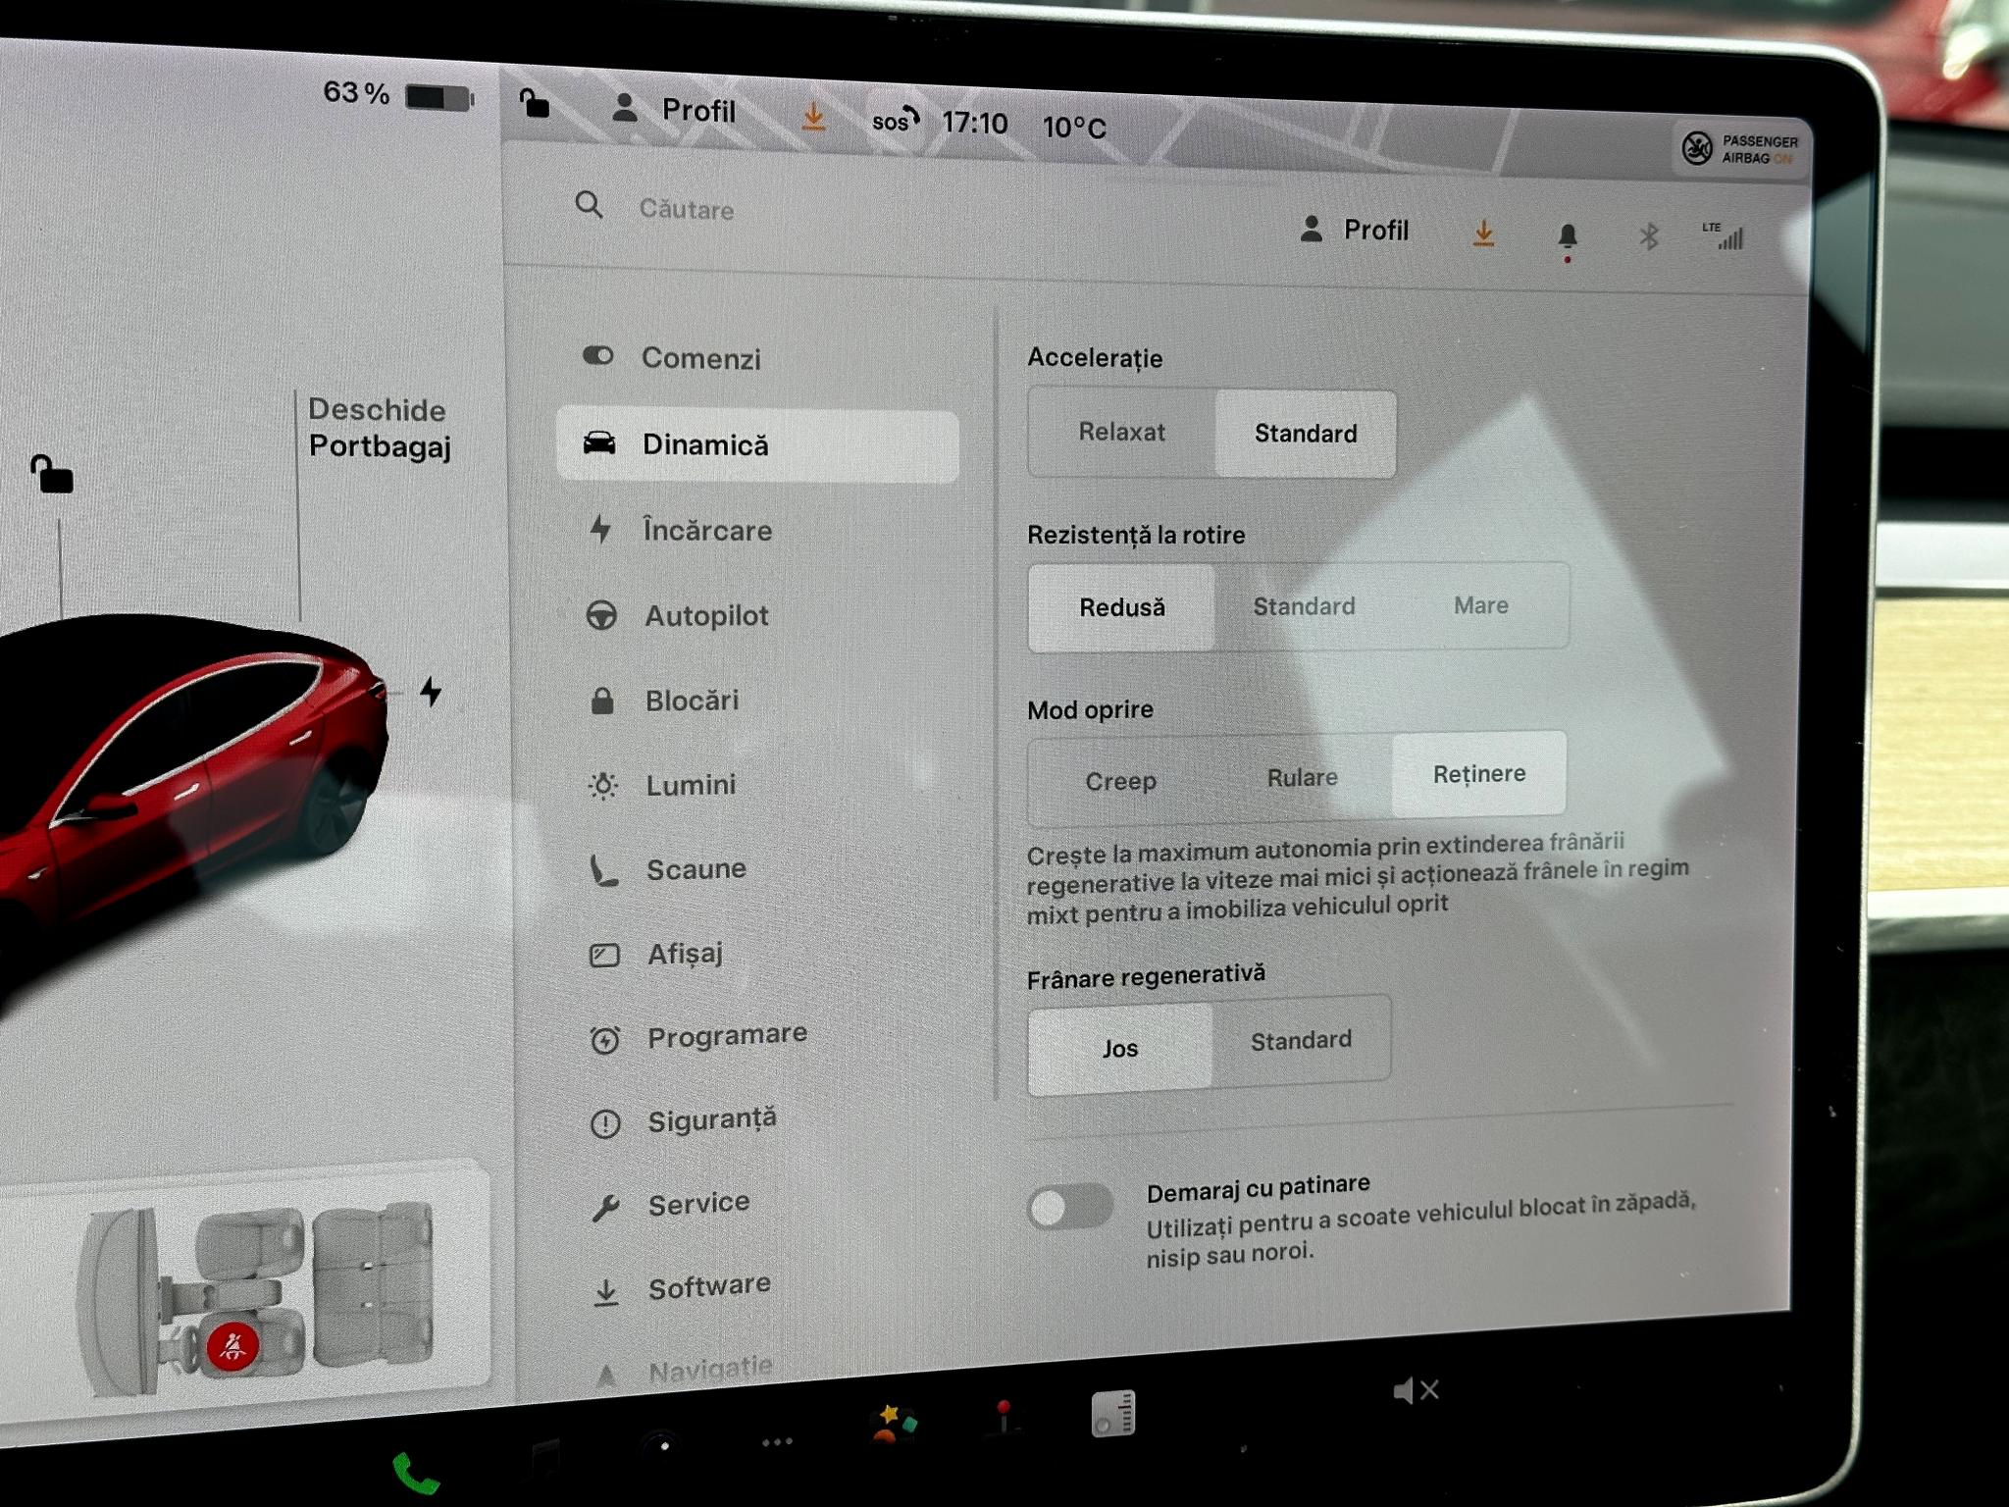This screenshot has width=2009, height=1507.
Task: Set acceleration to Standard
Action: click(1306, 434)
